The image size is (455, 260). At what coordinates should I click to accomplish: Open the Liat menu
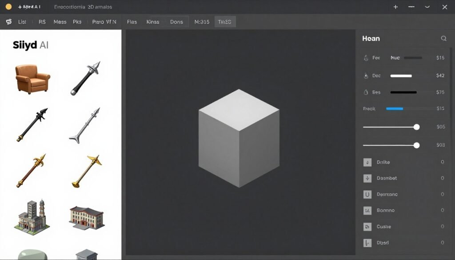pyautogui.click(x=22, y=22)
